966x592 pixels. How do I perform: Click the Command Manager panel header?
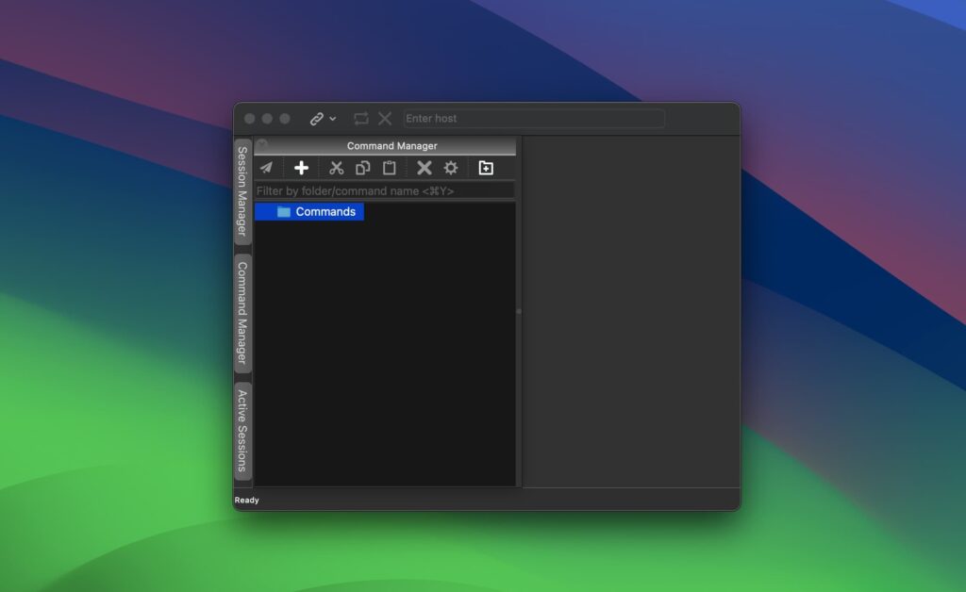click(x=391, y=146)
